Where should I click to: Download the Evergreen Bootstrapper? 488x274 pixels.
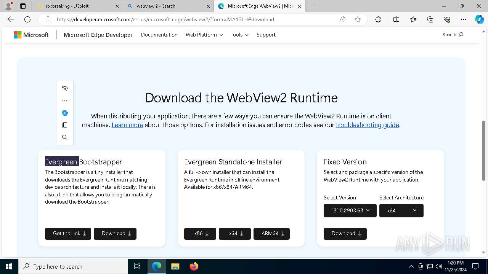[115, 234]
